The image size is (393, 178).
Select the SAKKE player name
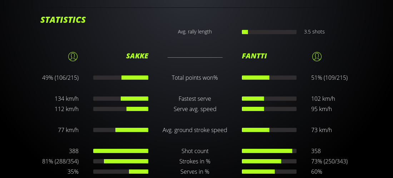137,56
